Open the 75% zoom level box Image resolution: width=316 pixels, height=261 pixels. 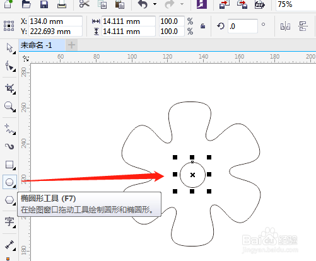(296, 4)
